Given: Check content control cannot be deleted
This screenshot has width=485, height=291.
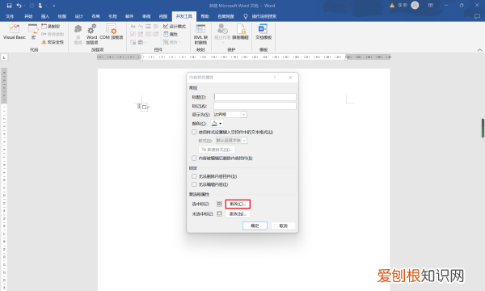Looking at the screenshot, I should coord(194,176).
